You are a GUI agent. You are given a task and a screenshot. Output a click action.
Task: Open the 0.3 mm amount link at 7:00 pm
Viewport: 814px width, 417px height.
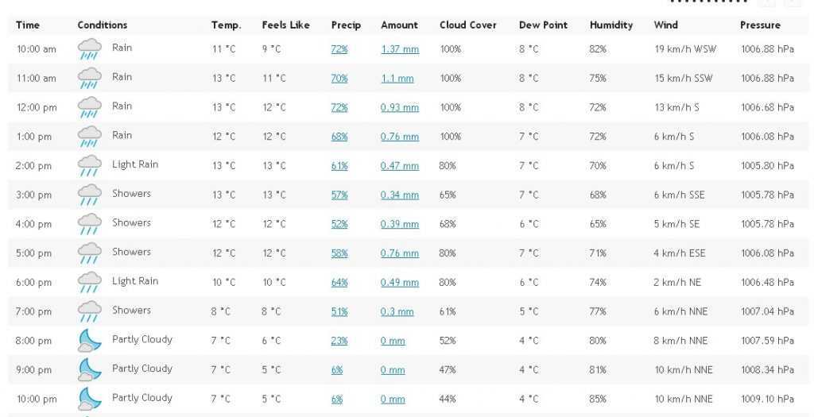tap(397, 311)
